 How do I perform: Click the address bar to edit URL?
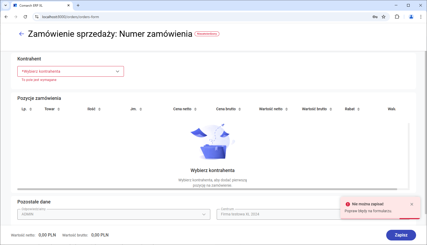(x=187, y=17)
